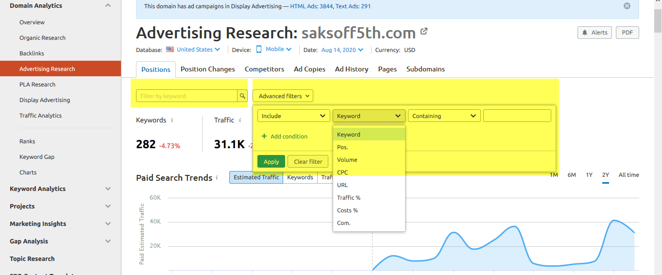Open Text Ads: 291 link
The height and width of the screenshot is (275, 662).
(x=353, y=6)
